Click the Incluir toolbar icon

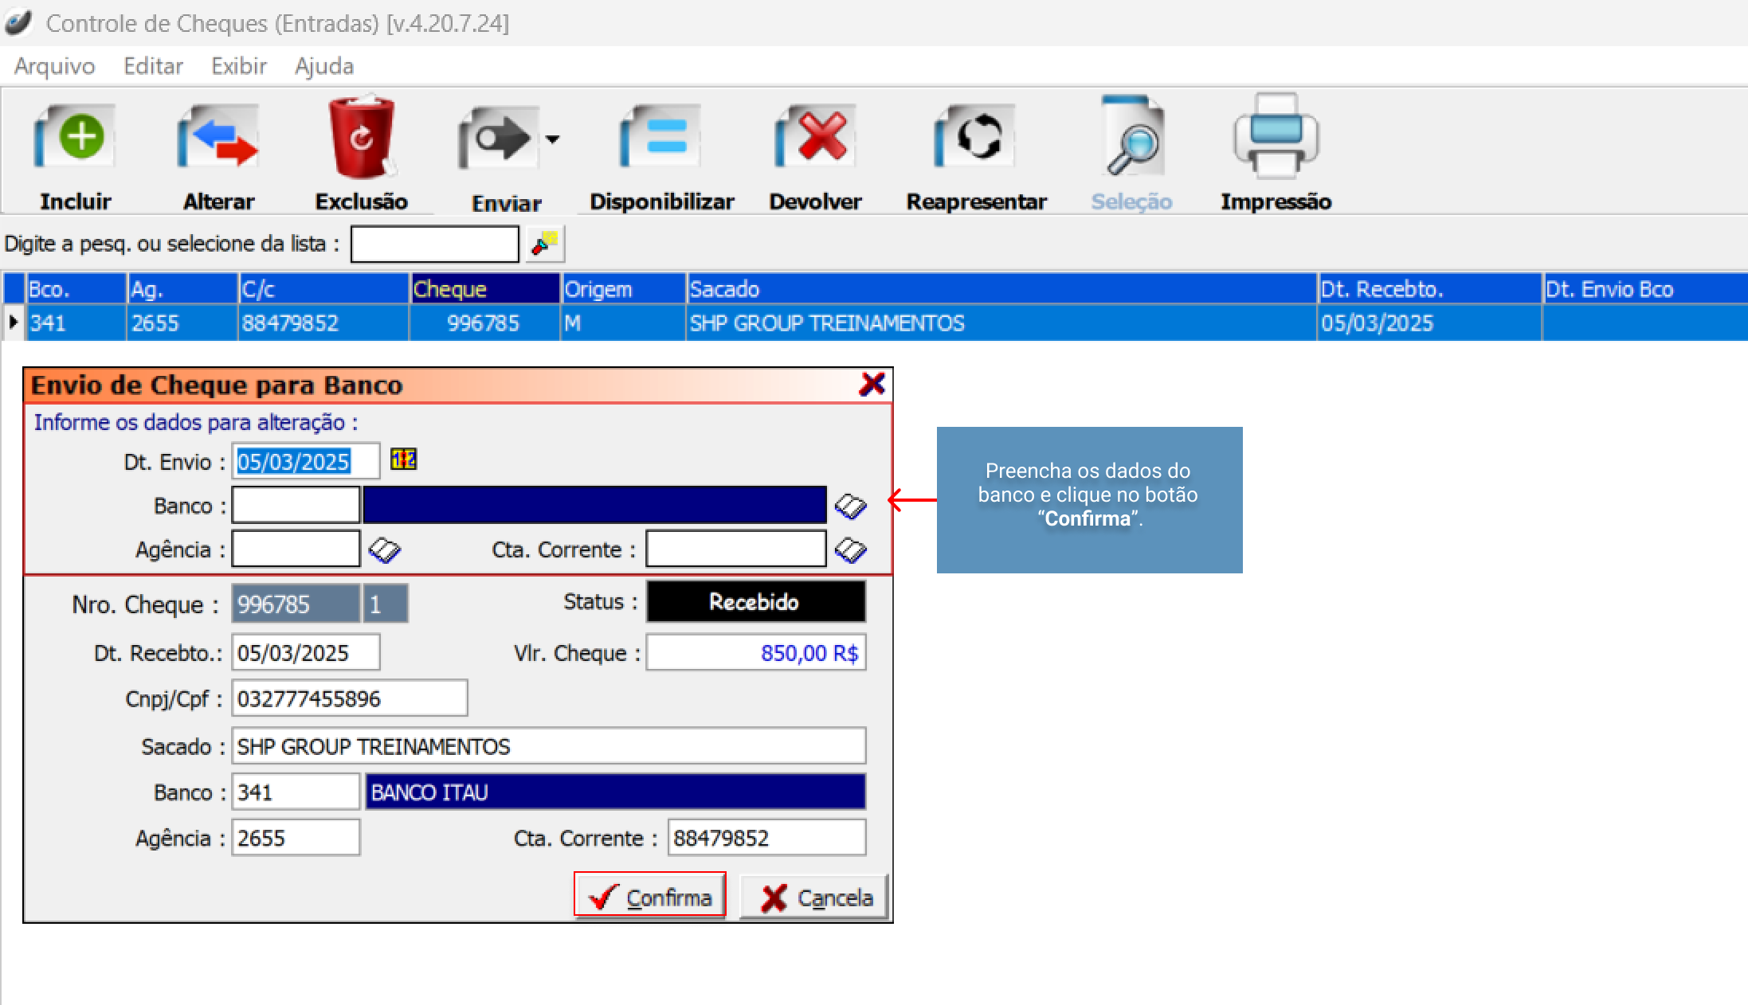[x=75, y=137]
